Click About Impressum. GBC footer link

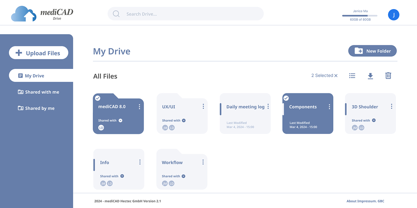pyautogui.click(x=365, y=201)
